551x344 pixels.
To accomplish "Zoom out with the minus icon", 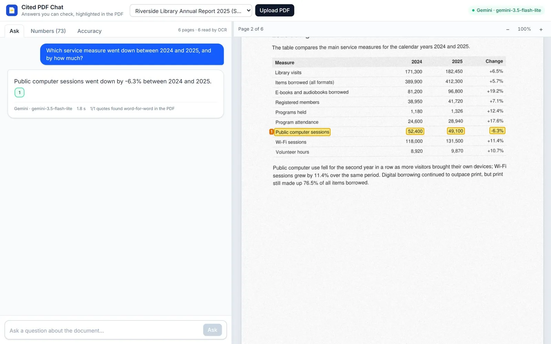I will coord(508,30).
